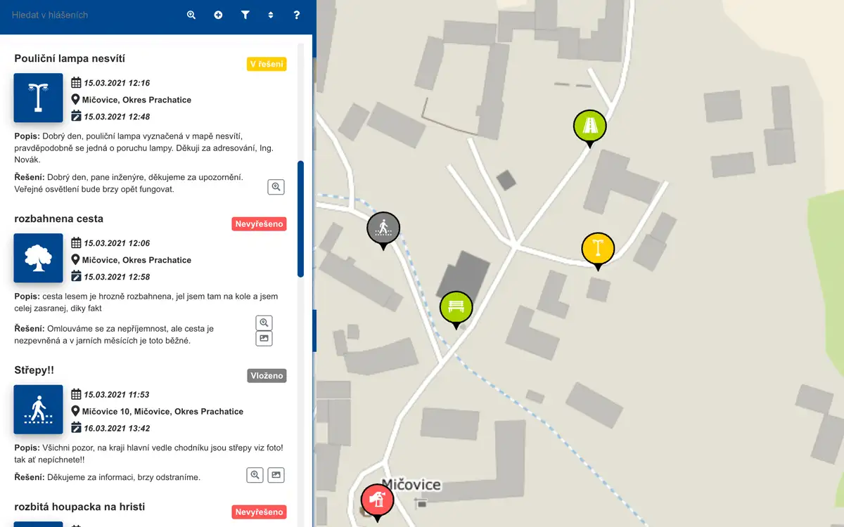Click the pedestrian crossing thumbnail for Střepy!!
Image resolution: width=844 pixels, height=527 pixels.
39,409
